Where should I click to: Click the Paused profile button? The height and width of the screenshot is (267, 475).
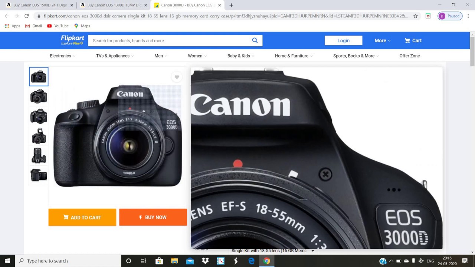(450, 16)
